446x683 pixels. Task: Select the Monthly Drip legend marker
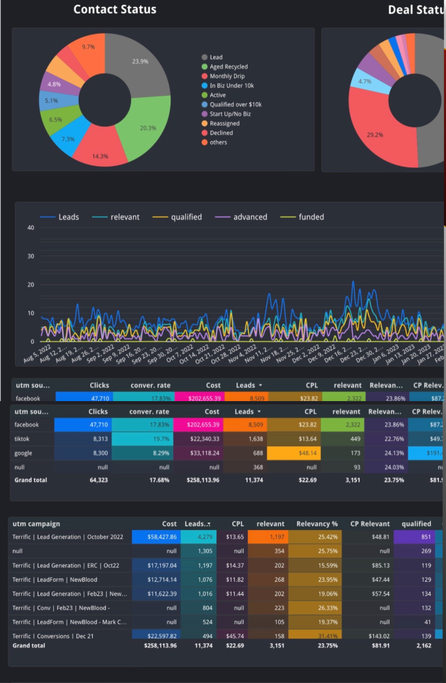[205, 76]
